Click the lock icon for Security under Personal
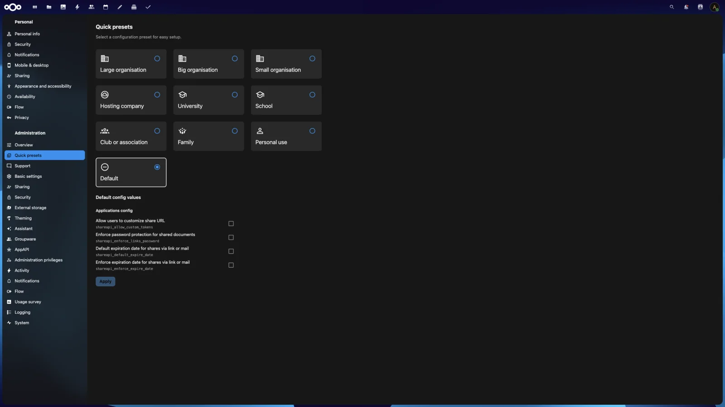The image size is (725, 407). [x=9, y=44]
